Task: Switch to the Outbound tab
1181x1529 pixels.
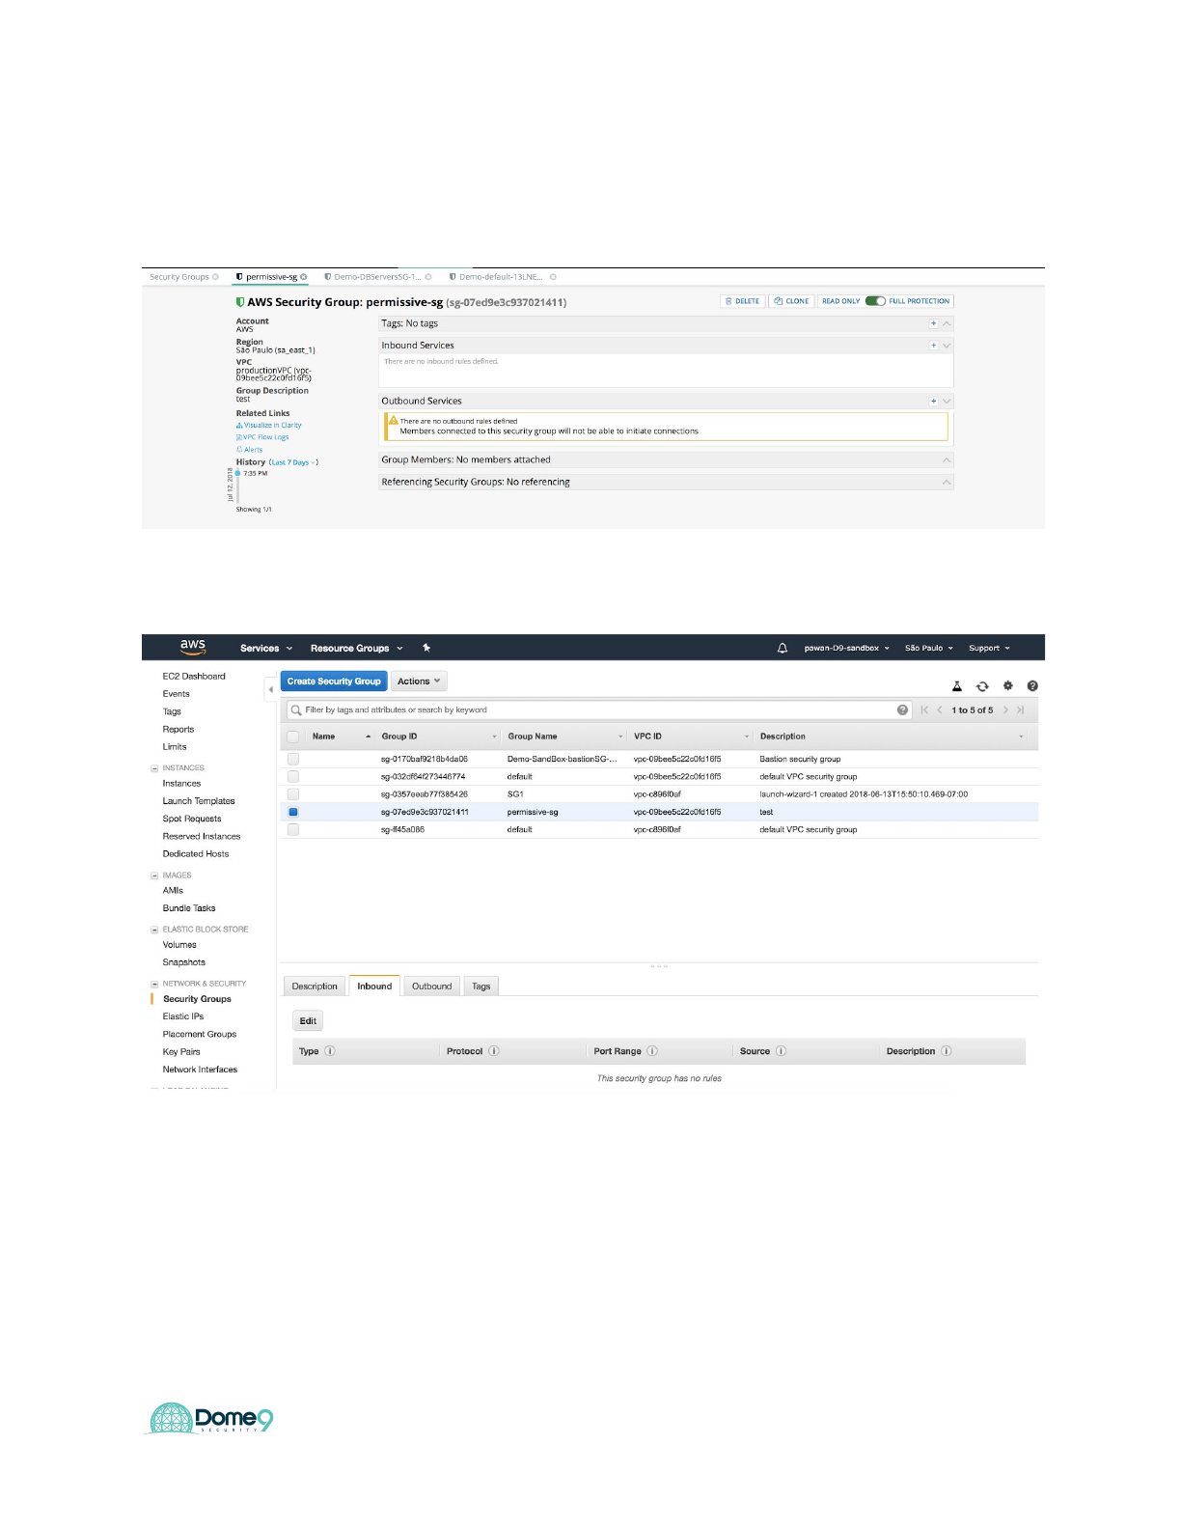Action: point(431,987)
